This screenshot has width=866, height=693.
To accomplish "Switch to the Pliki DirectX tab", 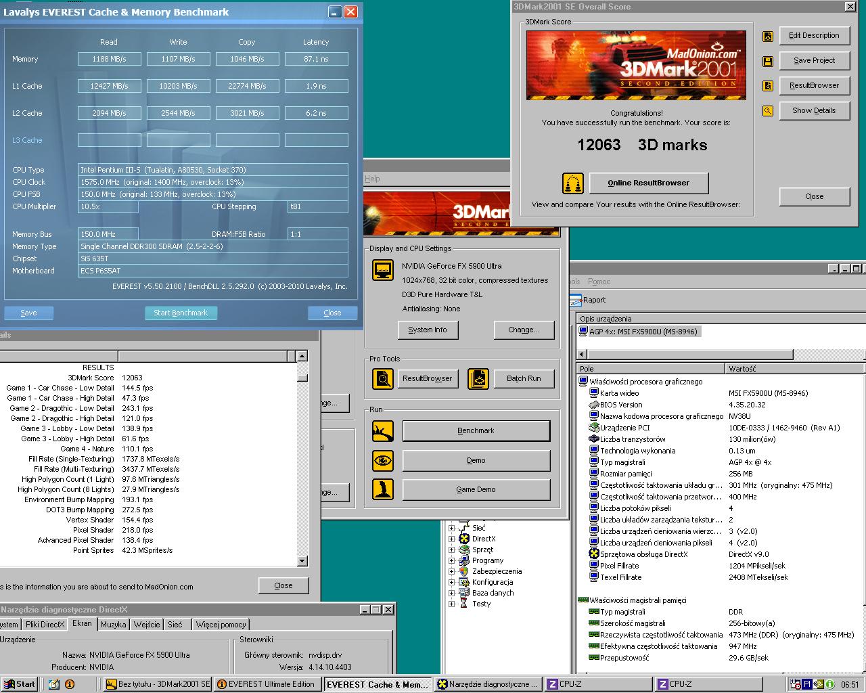I will point(45,625).
